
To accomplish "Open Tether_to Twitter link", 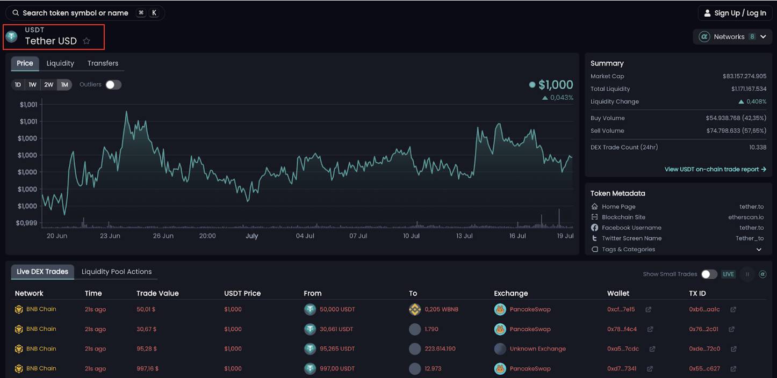I will (750, 238).
